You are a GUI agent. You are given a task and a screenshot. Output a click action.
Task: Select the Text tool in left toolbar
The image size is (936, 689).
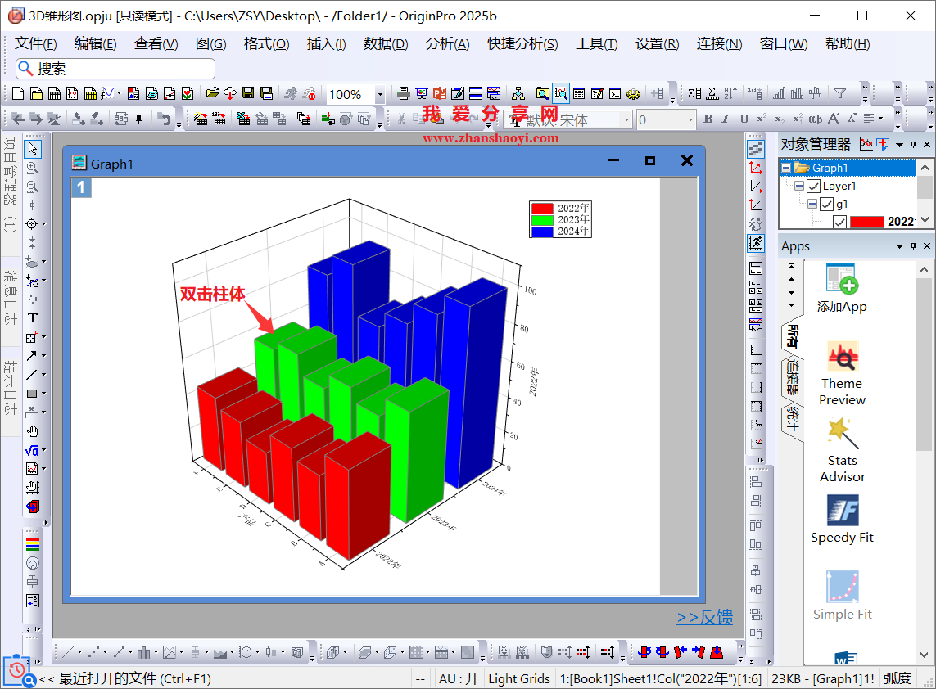coord(33,318)
